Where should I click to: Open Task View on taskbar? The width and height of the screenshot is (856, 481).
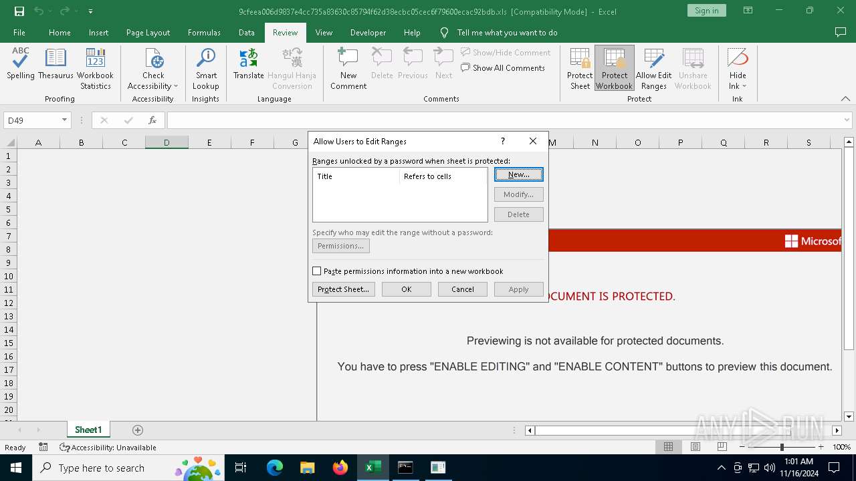pyautogui.click(x=241, y=468)
